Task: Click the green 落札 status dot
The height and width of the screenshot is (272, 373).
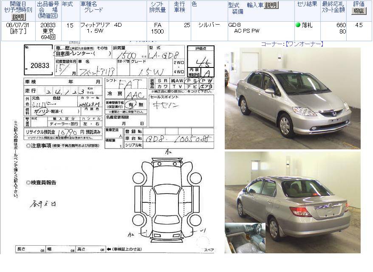Action: [x=298, y=25]
